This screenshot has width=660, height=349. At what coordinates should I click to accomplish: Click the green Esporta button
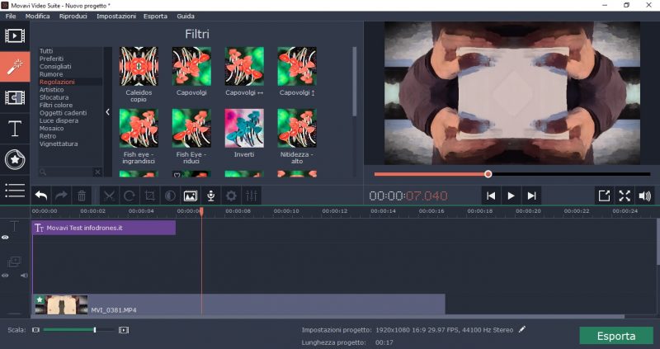click(x=616, y=336)
